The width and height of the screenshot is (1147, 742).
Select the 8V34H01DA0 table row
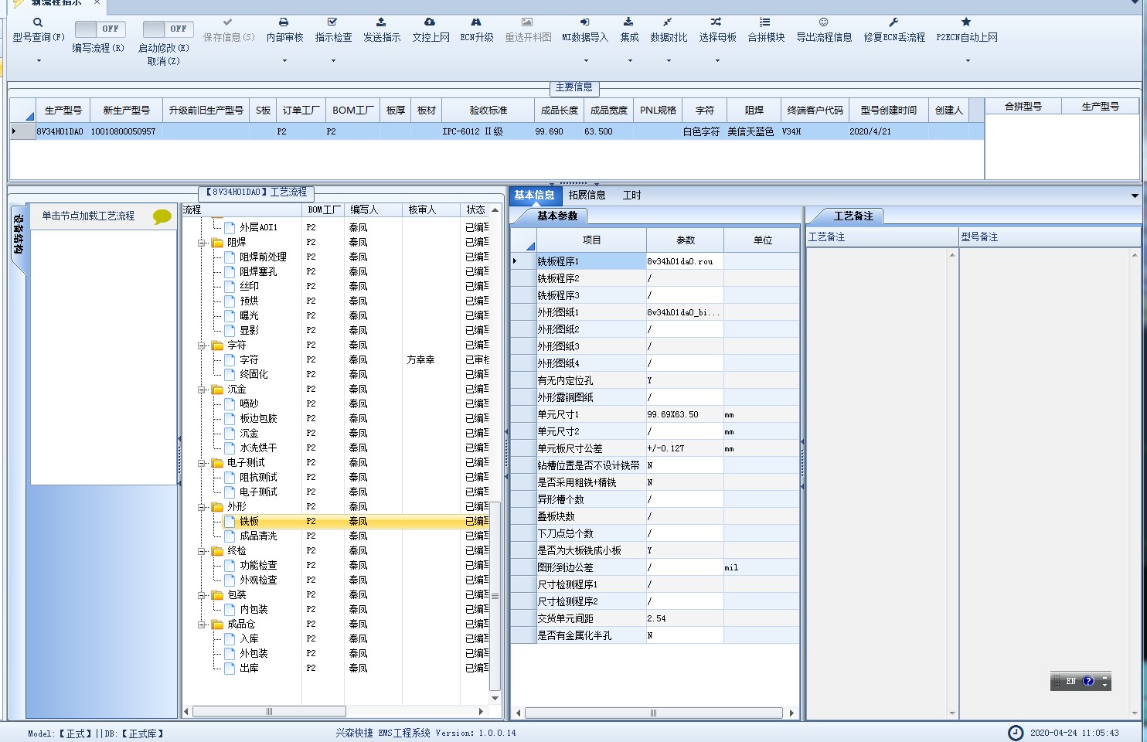point(497,131)
